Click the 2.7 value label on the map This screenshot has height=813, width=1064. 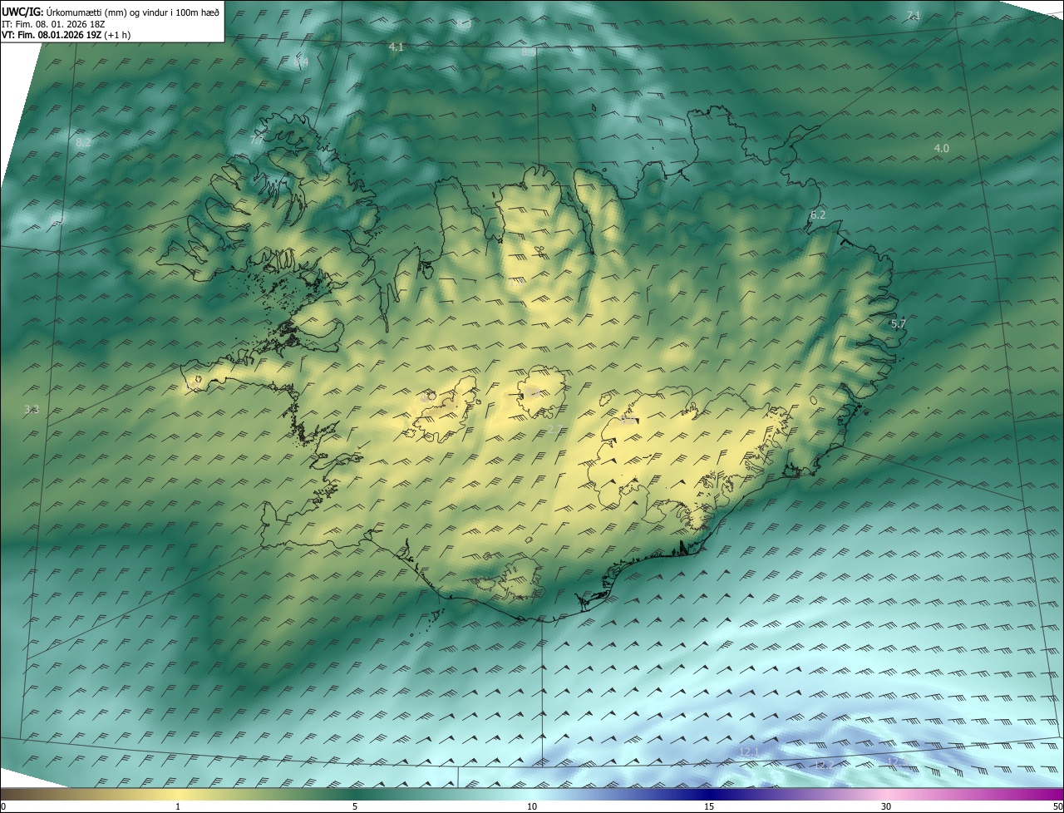pos(555,429)
